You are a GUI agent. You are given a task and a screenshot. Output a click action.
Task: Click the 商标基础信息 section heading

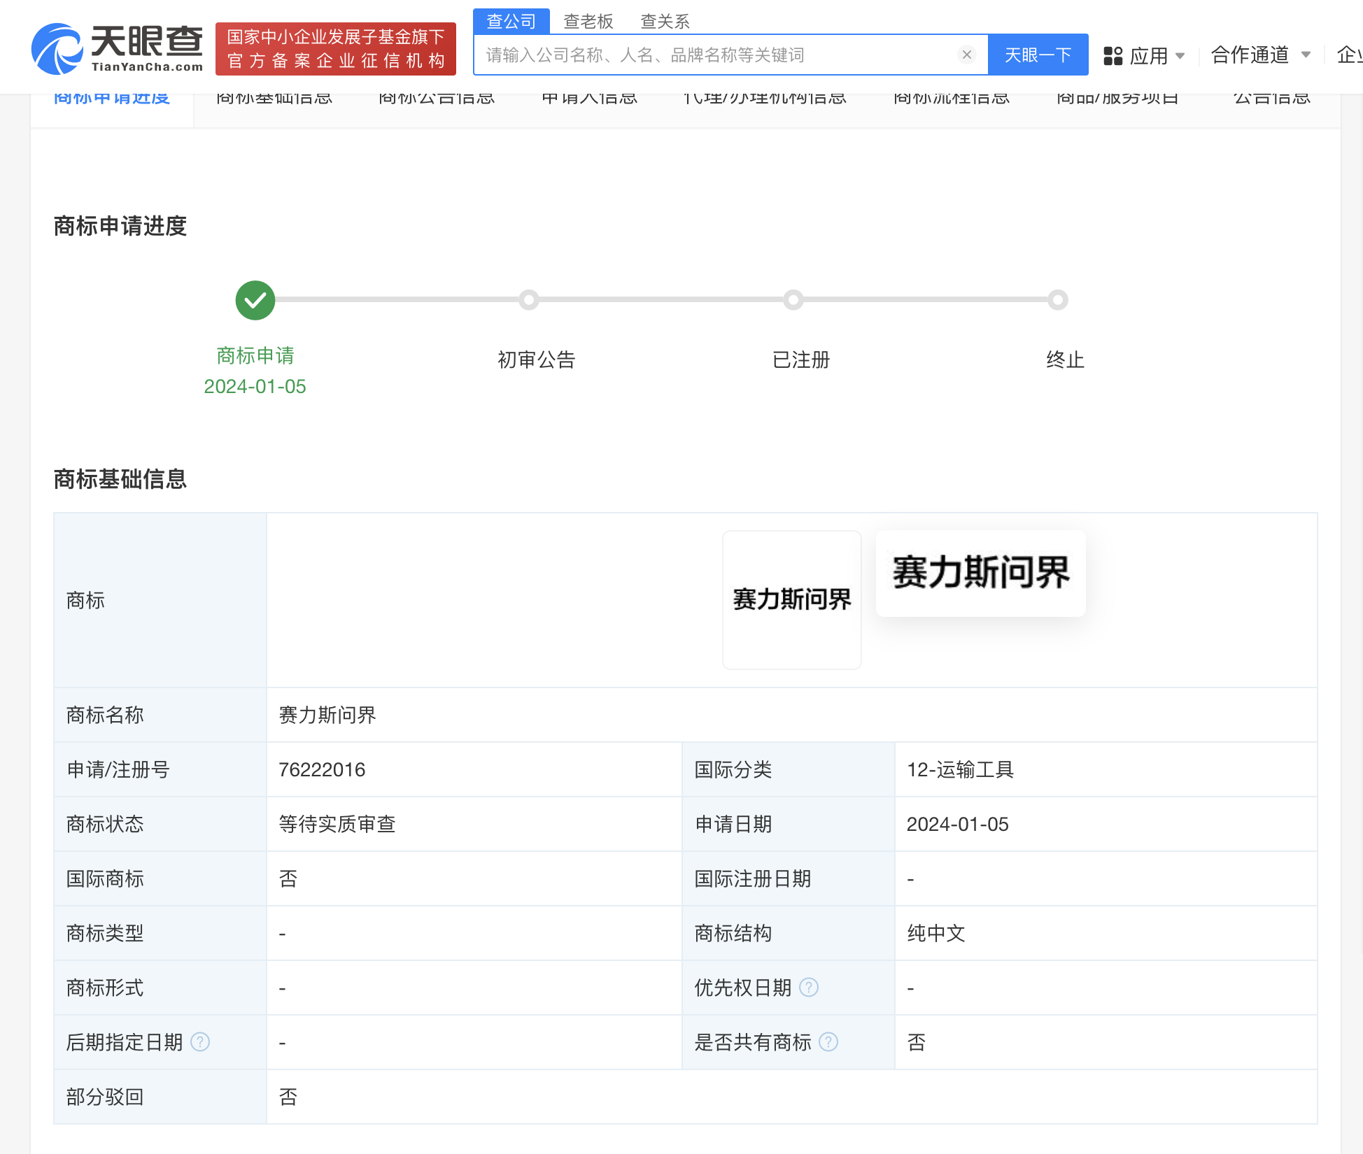tap(120, 479)
